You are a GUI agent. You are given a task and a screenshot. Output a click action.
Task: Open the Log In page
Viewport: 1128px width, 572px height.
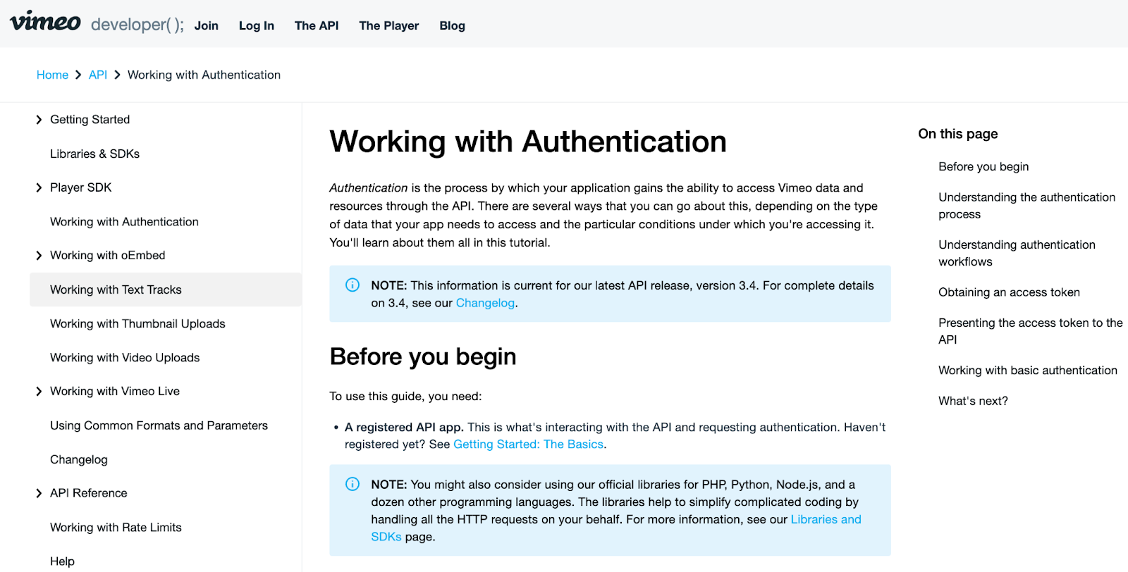[257, 25]
